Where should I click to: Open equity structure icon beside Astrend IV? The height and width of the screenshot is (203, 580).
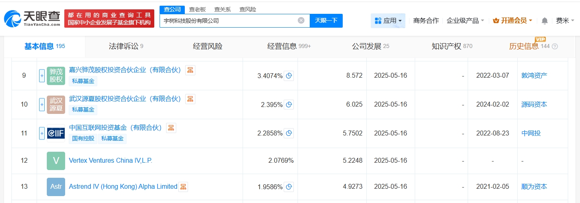tap(183, 187)
